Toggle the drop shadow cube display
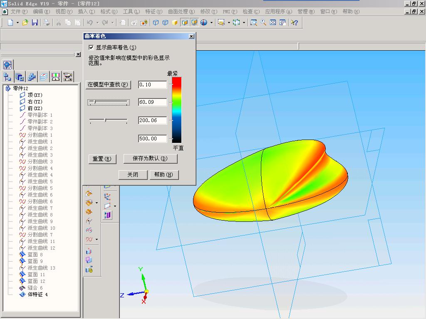 click(194, 22)
